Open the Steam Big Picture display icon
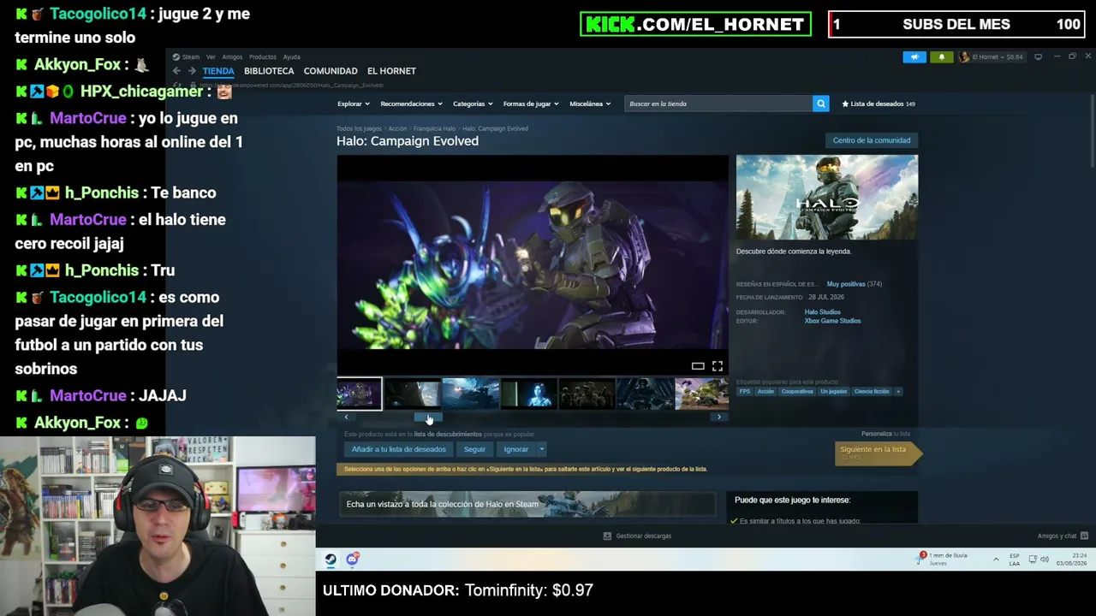Screen dimensions: 1096x616 coord(1038,57)
